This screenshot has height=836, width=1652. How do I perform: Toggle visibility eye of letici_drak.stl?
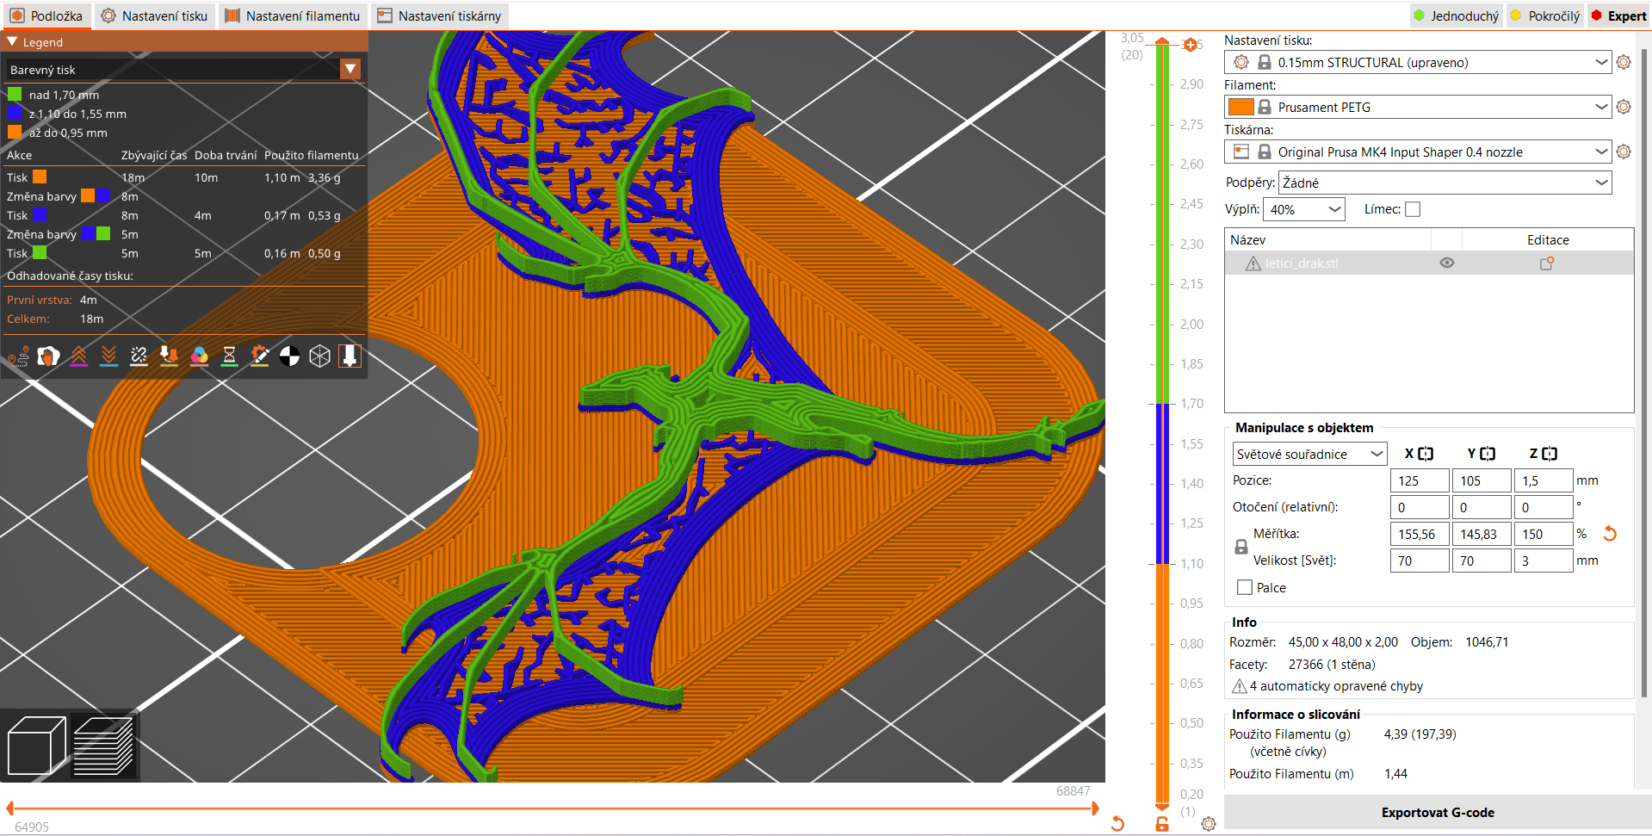point(1447,263)
